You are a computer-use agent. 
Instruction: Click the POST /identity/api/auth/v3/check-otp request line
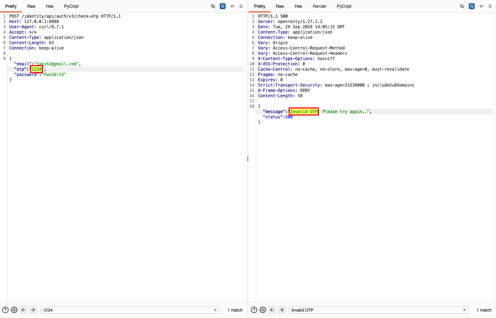pyautogui.click(x=65, y=16)
